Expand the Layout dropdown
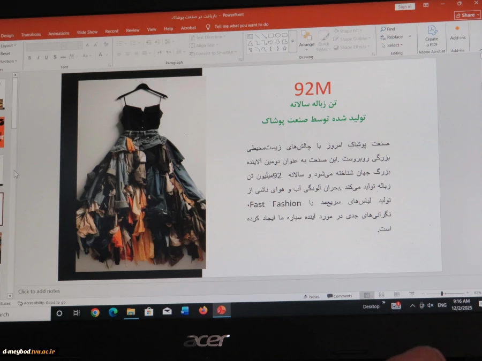Image resolution: width=482 pixels, height=361 pixels. tap(8, 46)
